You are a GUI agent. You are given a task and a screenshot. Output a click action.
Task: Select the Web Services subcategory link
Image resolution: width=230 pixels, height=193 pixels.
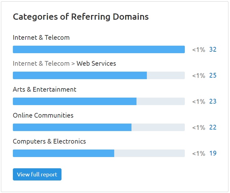(96, 63)
